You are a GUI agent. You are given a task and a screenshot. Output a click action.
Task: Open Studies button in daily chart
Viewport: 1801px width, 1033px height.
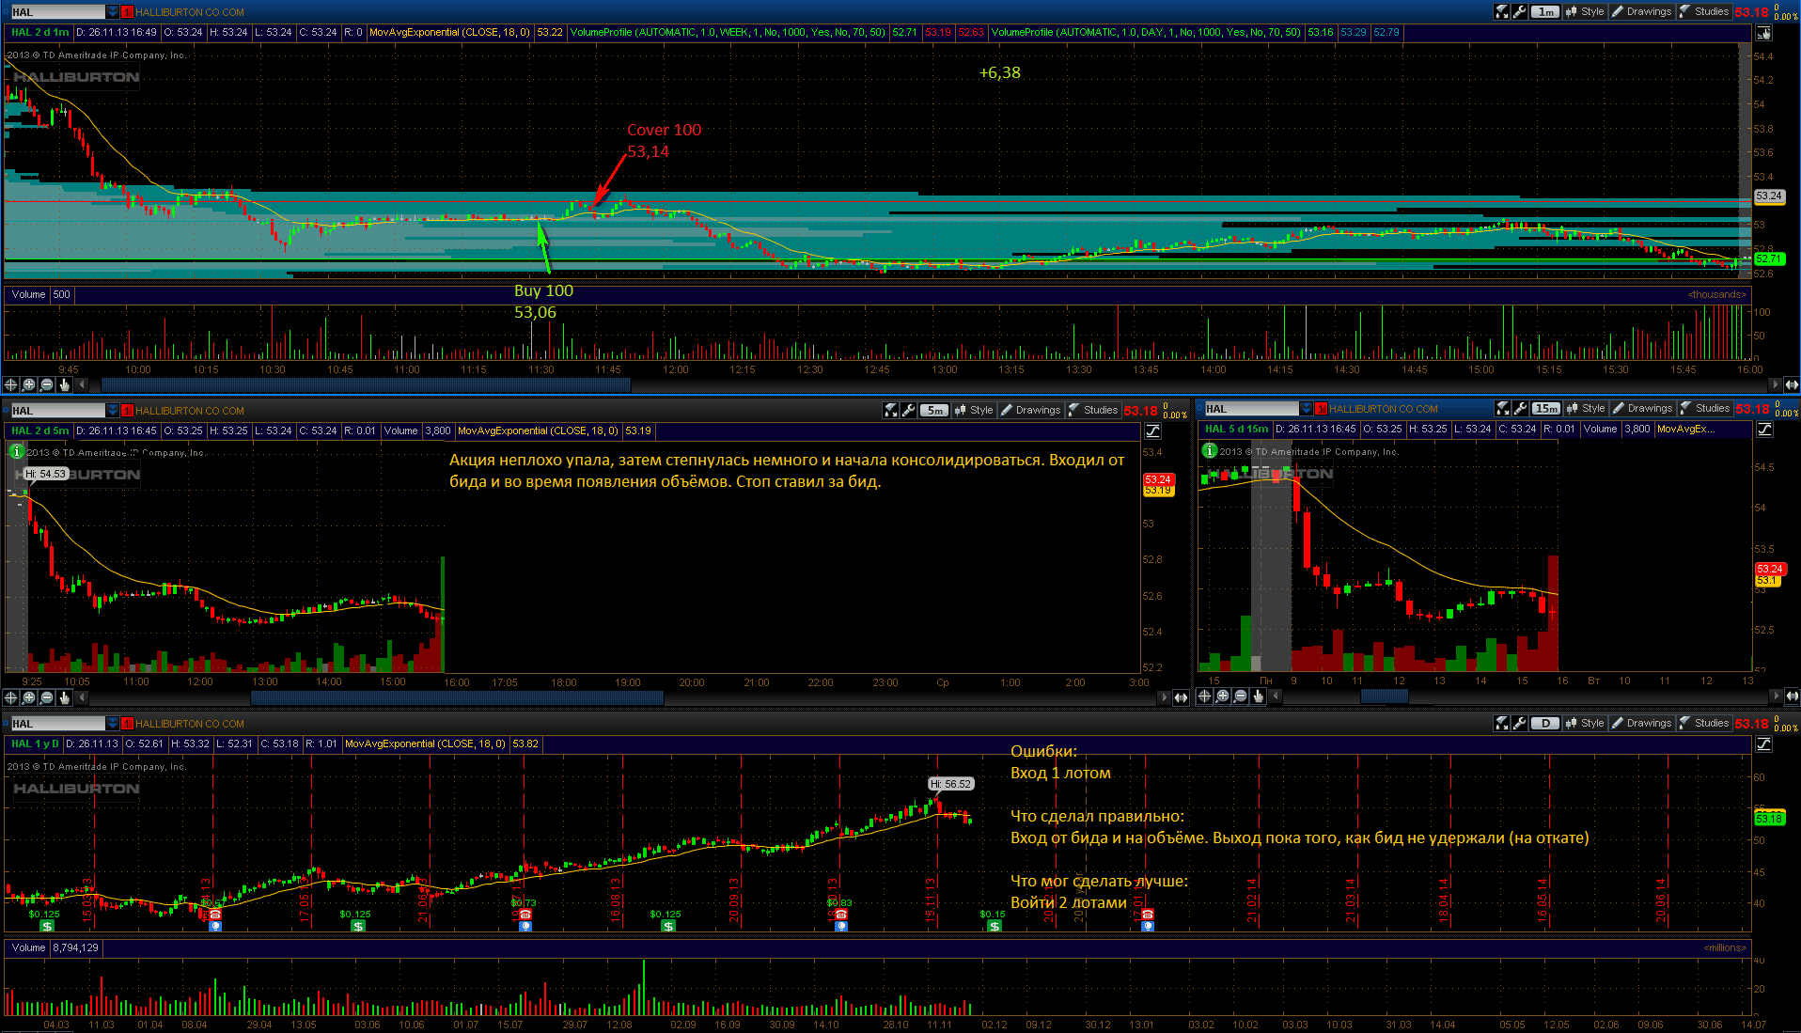pos(1704,724)
